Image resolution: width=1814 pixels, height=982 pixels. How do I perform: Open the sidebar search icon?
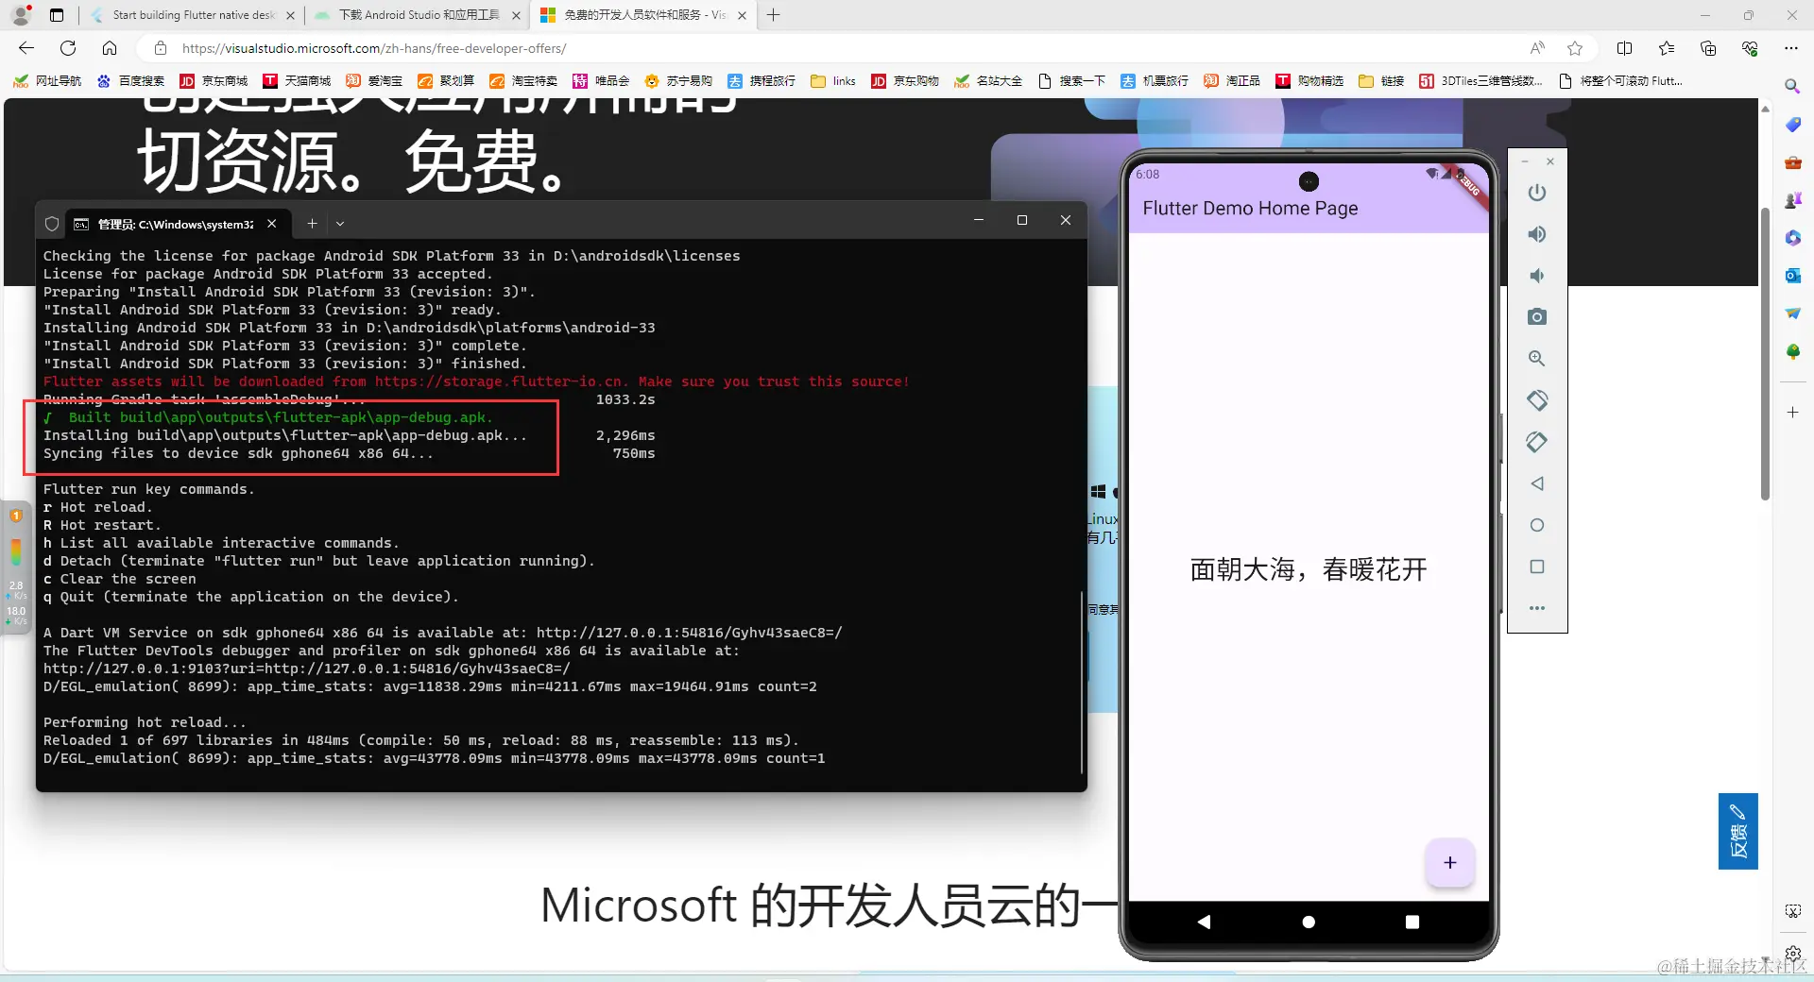(1792, 86)
